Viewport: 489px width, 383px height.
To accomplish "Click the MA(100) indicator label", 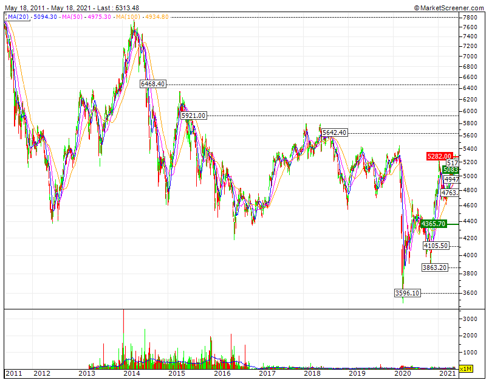I will [x=128, y=17].
